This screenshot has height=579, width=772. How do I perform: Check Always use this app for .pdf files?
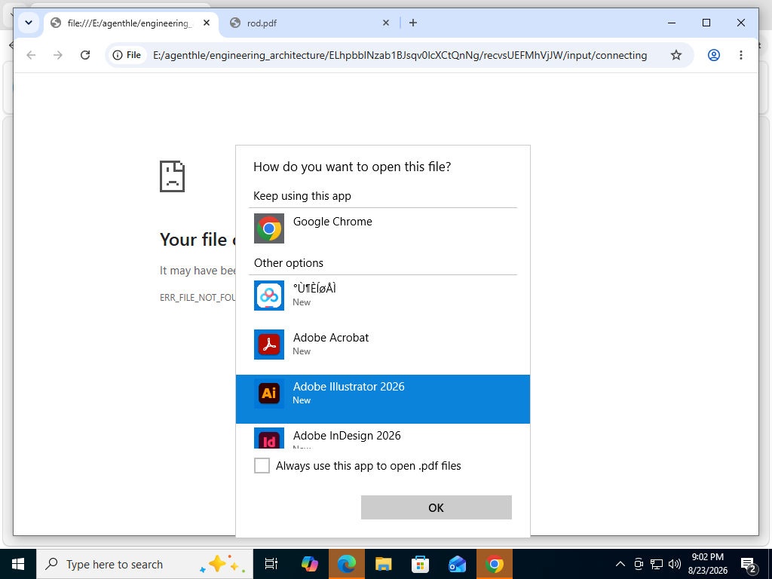click(262, 465)
